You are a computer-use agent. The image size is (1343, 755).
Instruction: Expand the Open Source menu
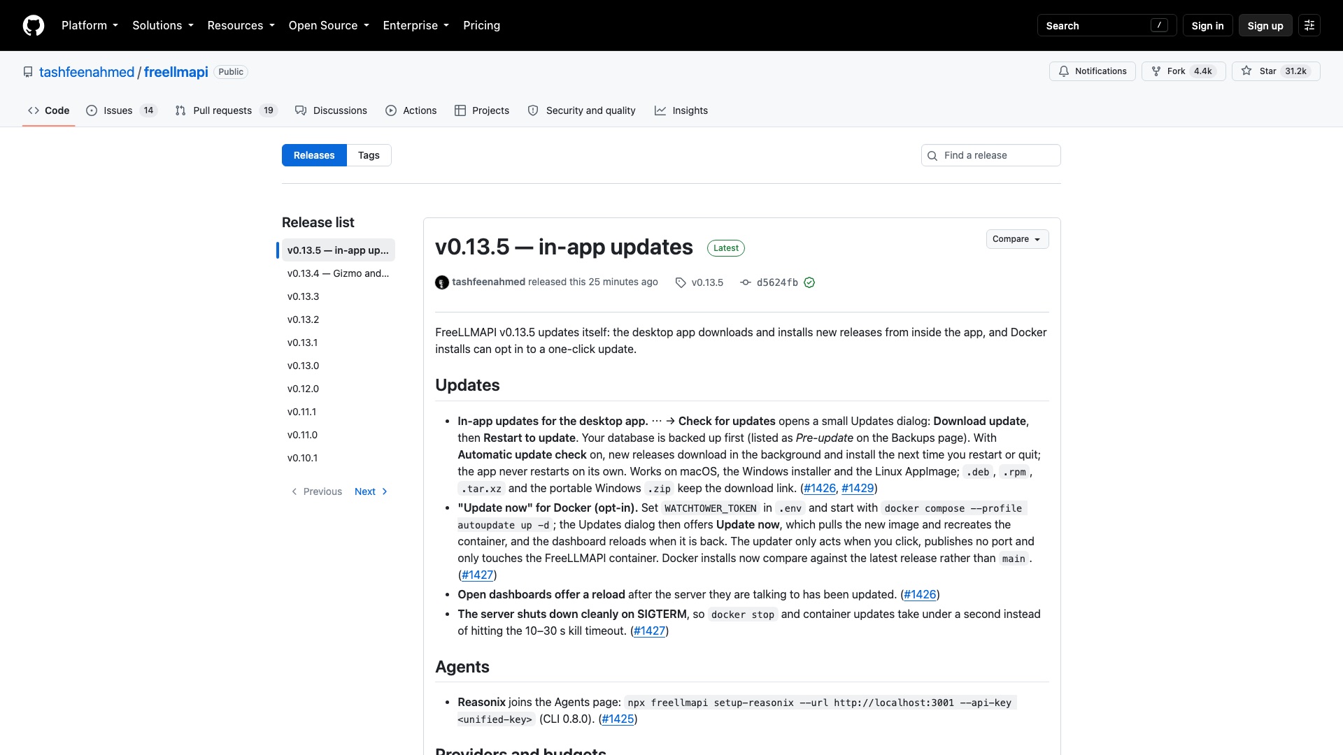coord(329,26)
